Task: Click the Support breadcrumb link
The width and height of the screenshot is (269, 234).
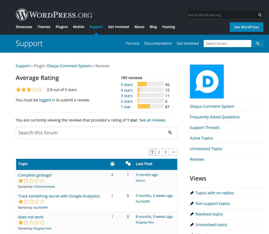Action: (23, 66)
